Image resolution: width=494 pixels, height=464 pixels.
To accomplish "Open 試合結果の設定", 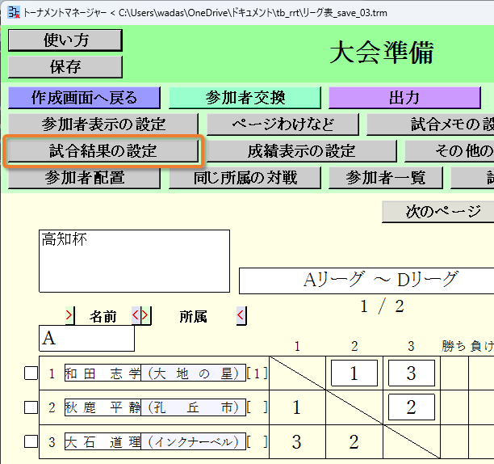I will (103, 151).
